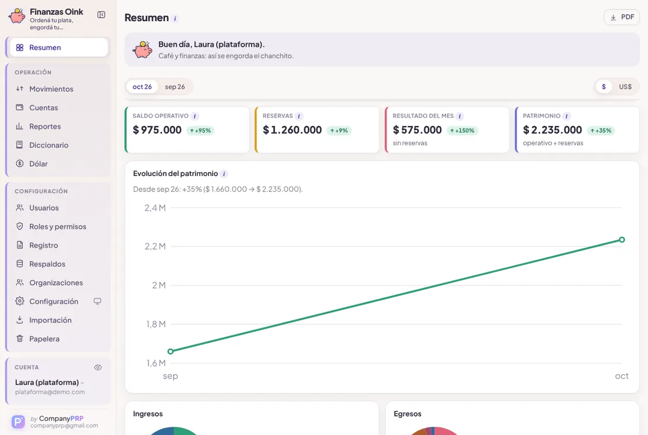Click the CompanyPRP logo icon

(18, 421)
